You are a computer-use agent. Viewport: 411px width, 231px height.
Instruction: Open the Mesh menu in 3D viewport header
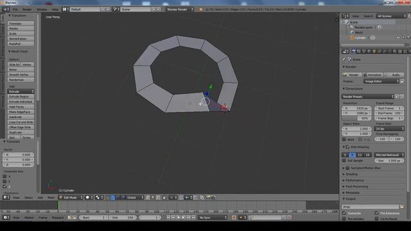(x=51, y=198)
